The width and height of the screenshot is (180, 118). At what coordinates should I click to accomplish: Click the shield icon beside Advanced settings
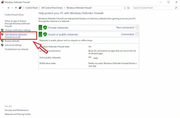[x=2, y=45]
